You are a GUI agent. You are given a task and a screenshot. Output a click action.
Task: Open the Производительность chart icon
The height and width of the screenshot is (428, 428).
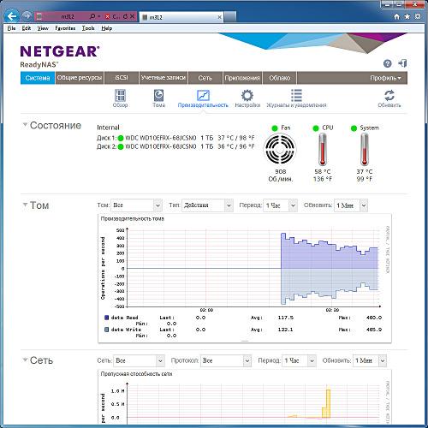(203, 98)
